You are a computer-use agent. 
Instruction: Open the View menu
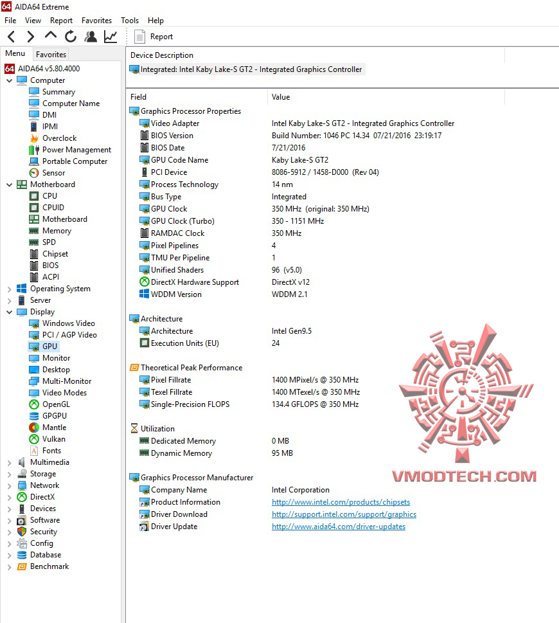tap(33, 21)
